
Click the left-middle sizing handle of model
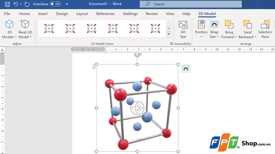coord(96,108)
